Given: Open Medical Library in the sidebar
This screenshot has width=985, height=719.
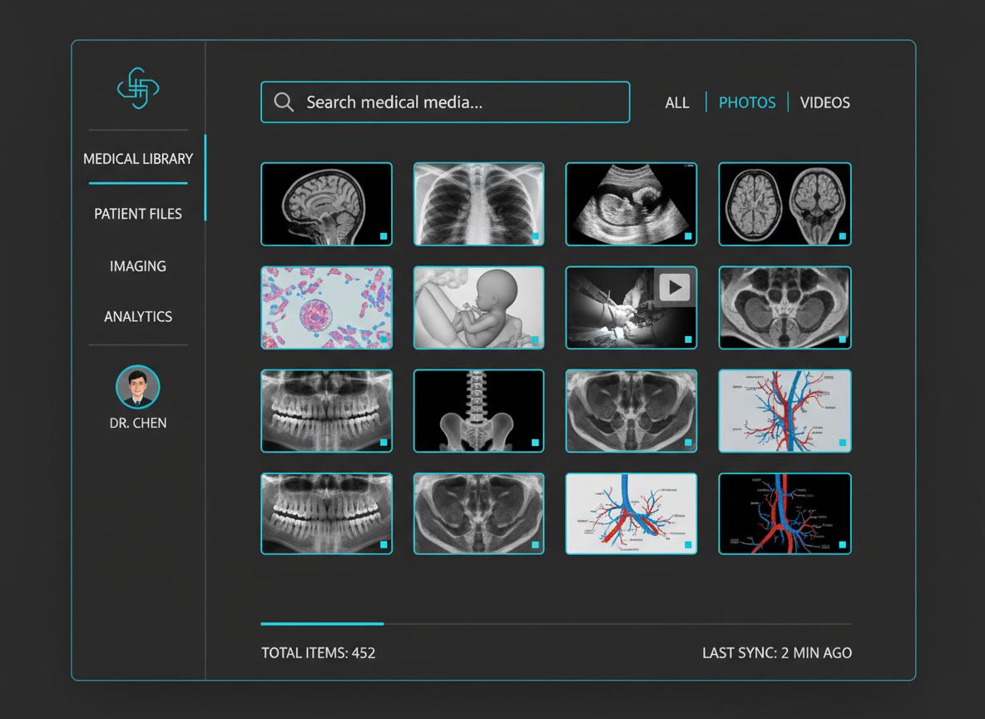Looking at the screenshot, I should [138, 159].
